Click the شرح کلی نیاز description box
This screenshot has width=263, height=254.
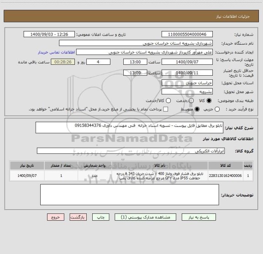[129, 128]
